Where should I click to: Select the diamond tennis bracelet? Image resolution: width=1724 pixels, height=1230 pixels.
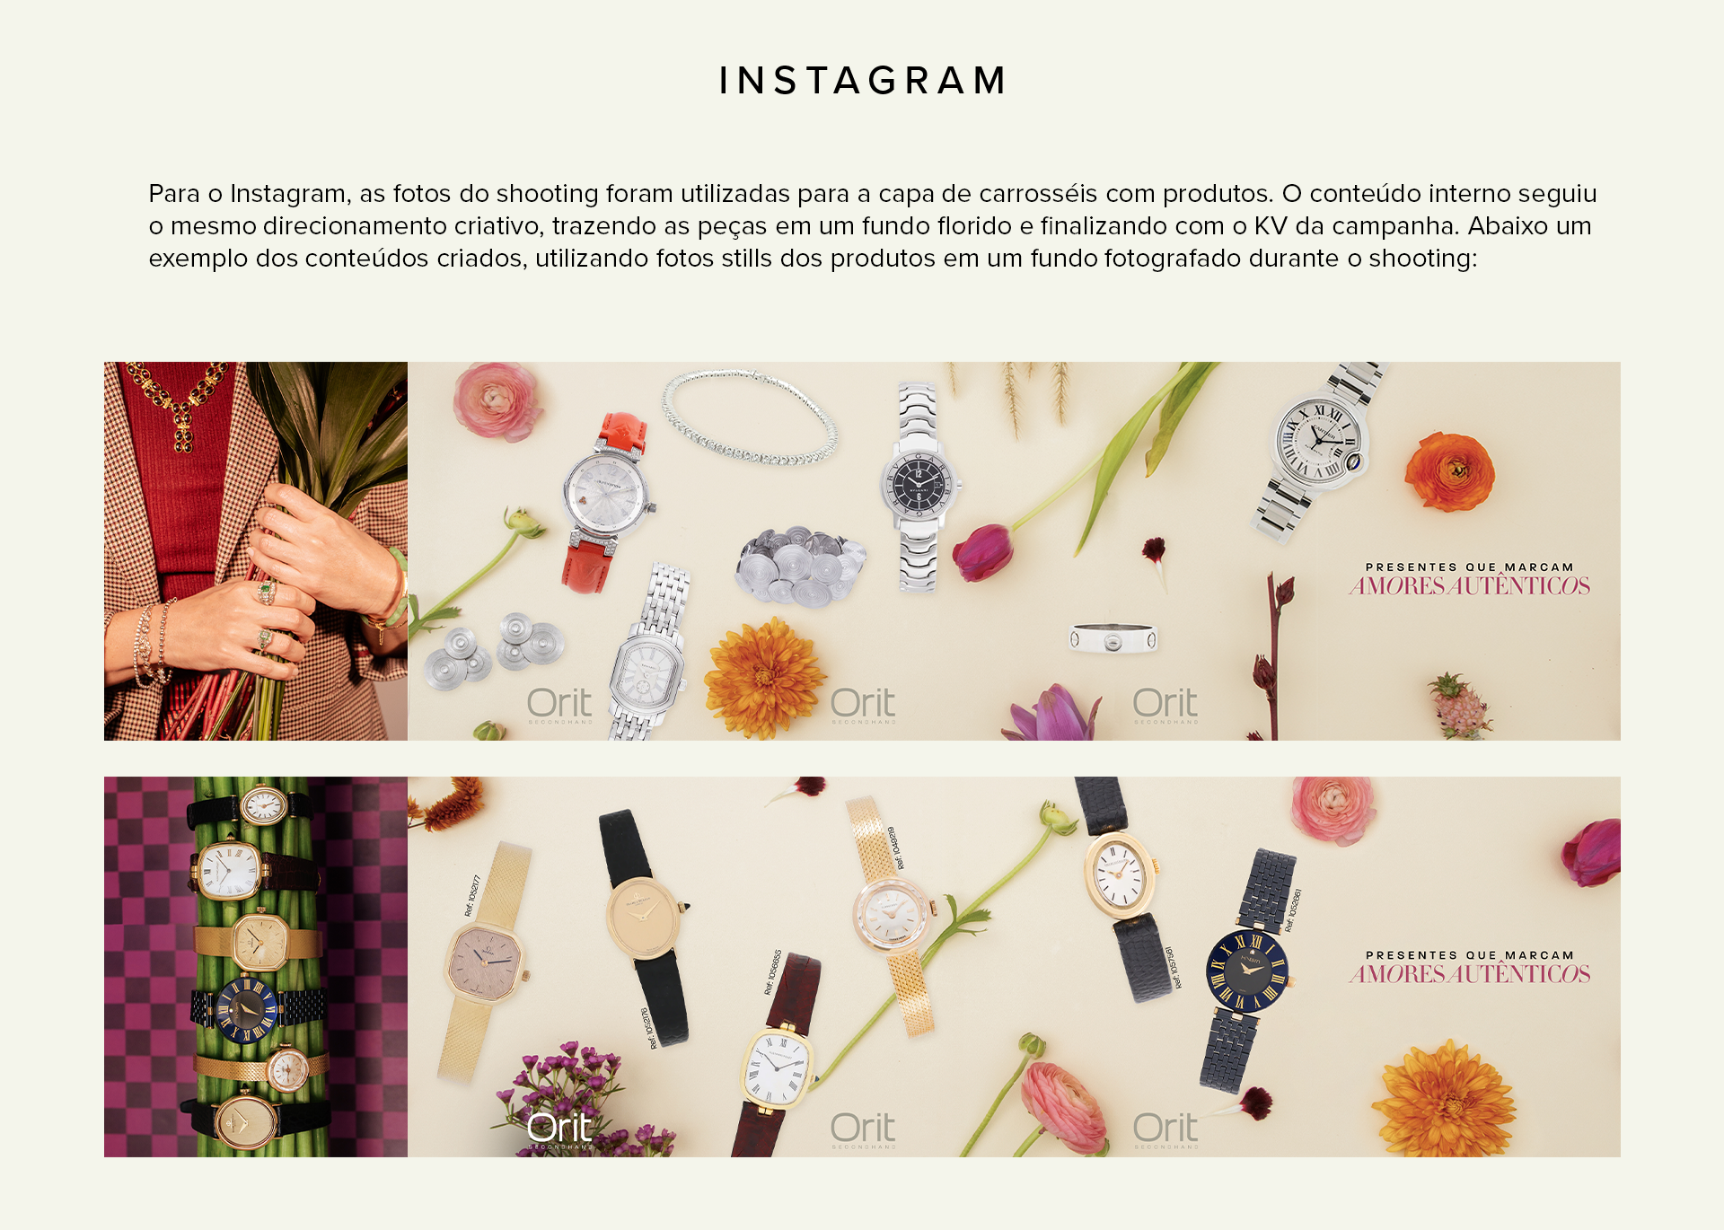(749, 417)
